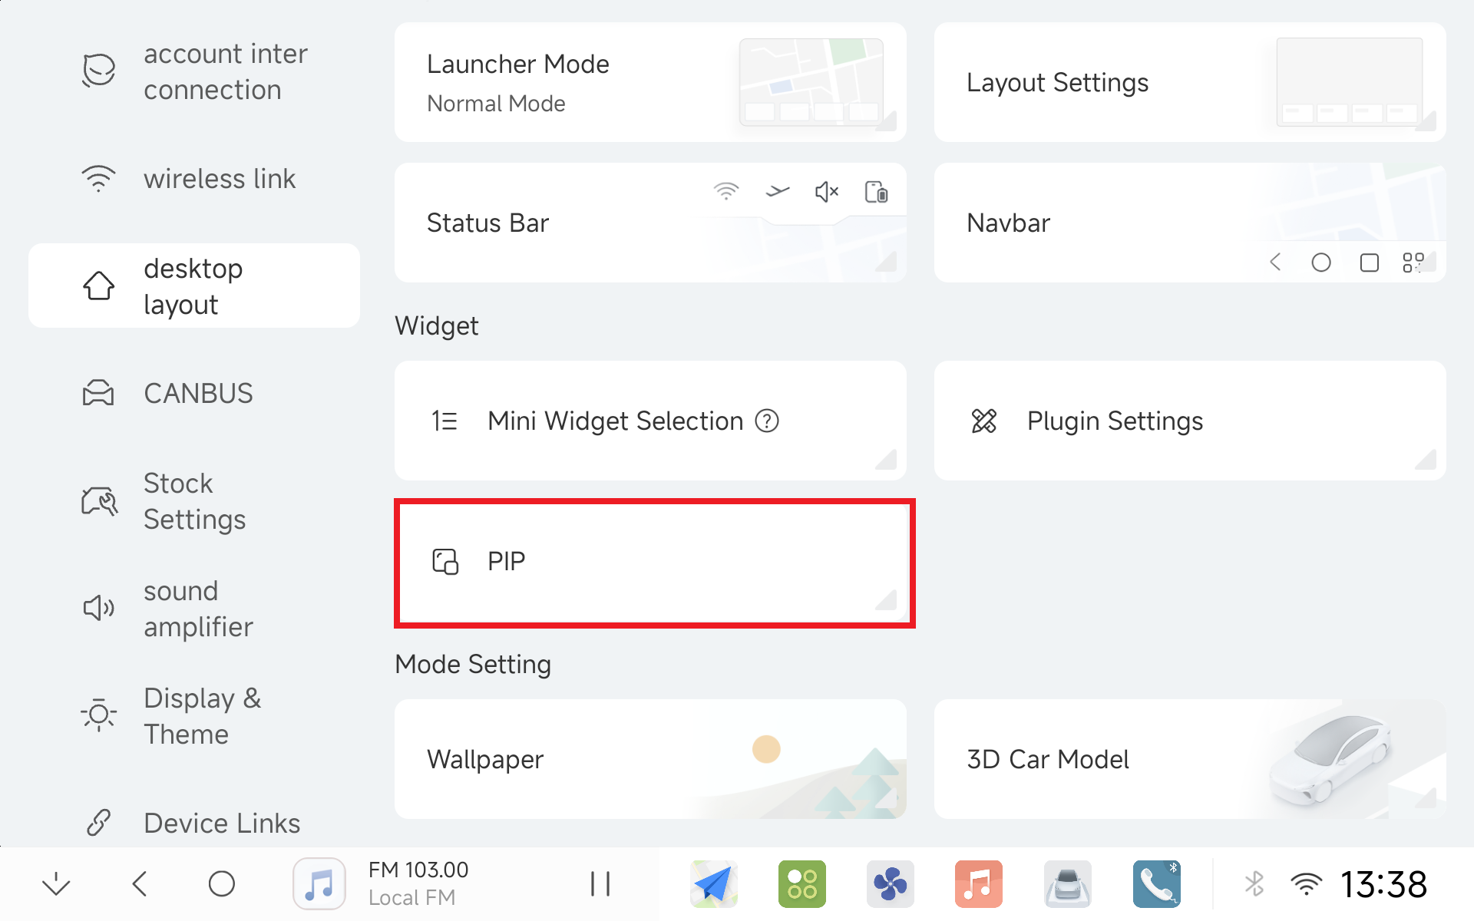
Task: Click the Display & Theme sun icon
Action: 99,715
